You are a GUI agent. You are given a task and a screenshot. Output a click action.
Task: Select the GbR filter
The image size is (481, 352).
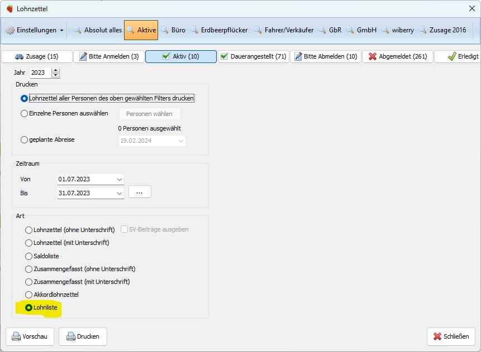click(330, 30)
